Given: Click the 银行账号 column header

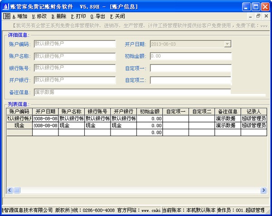Looking at the screenshot, I should pos(97,112).
